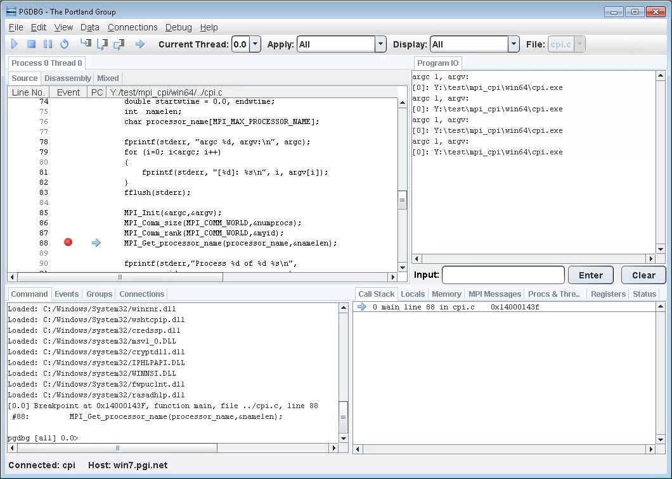672x479 pixels.
Task: Click the Event column header
Action: pyautogui.click(x=68, y=92)
